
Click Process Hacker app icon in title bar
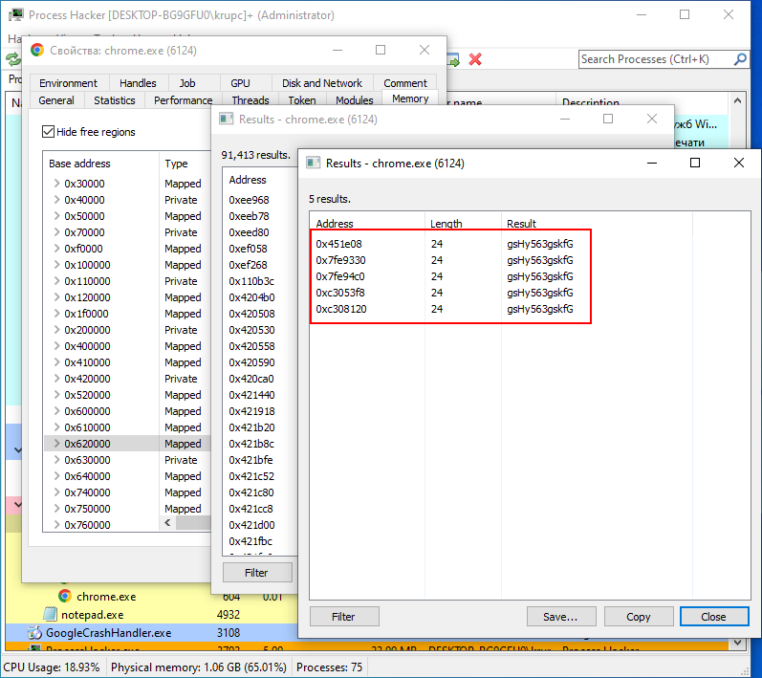[15, 15]
